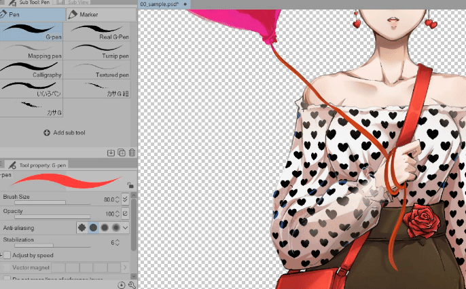This screenshot has width=466, height=289.
Task: Activate the 00_sample.psd document tab
Action: click(x=164, y=4)
